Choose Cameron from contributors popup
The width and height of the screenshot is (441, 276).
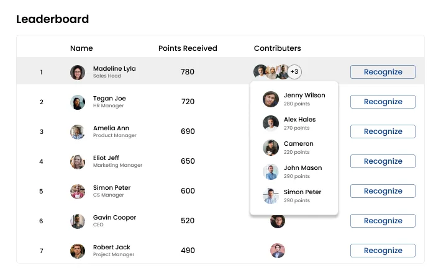click(298, 147)
